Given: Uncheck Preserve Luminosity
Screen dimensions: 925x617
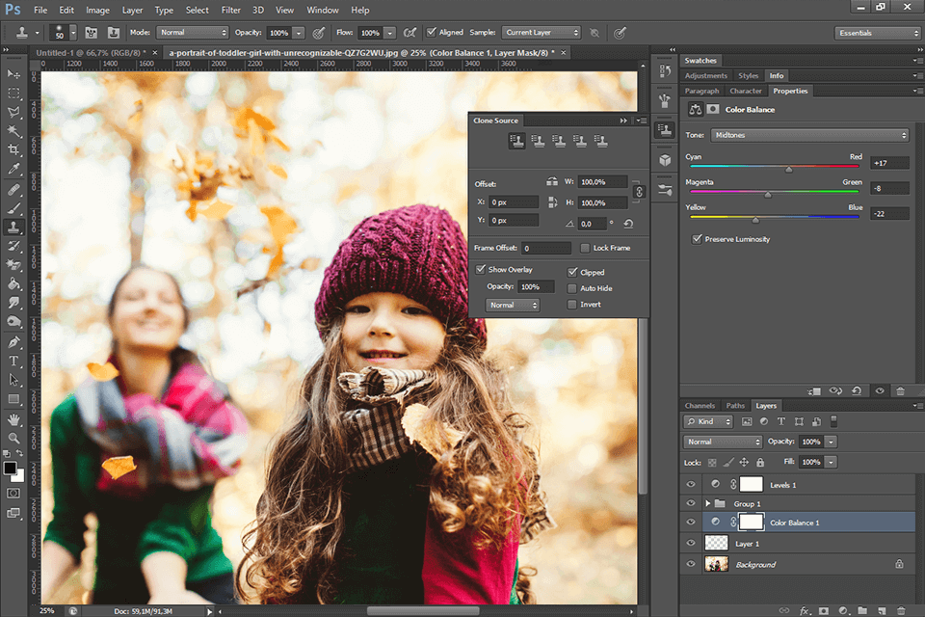Looking at the screenshot, I should 697,239.
